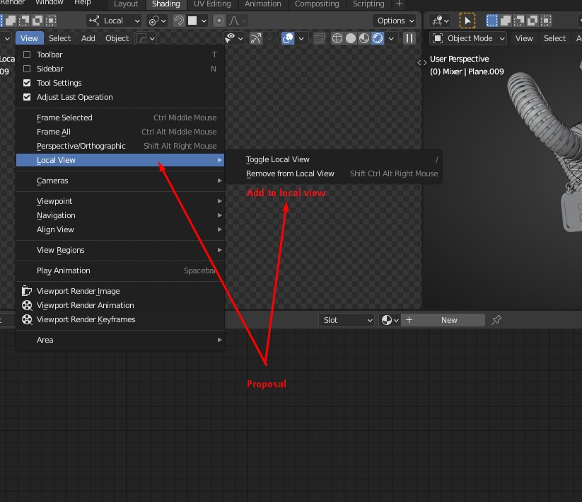
Task: Expand the Navigation submenu
Action: 120,215
